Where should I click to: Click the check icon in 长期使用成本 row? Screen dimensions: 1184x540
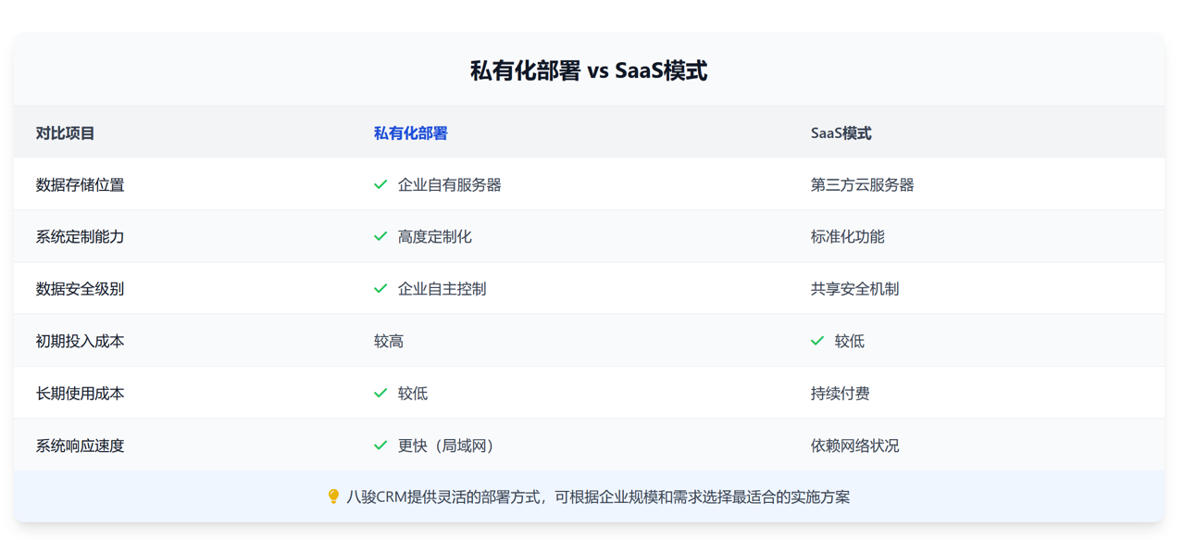tap(380, 393)
